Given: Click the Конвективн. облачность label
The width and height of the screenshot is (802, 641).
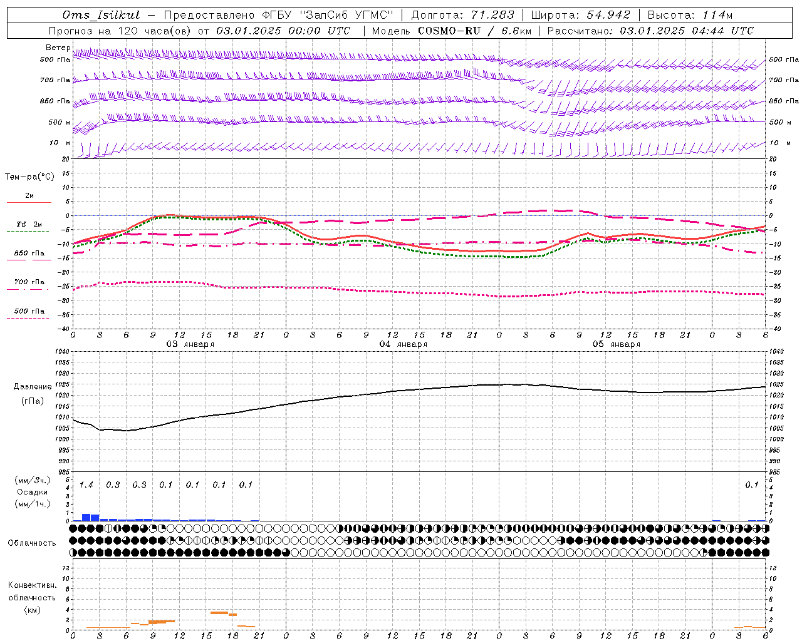Looking at the screenshot, I should click(32, 592).
